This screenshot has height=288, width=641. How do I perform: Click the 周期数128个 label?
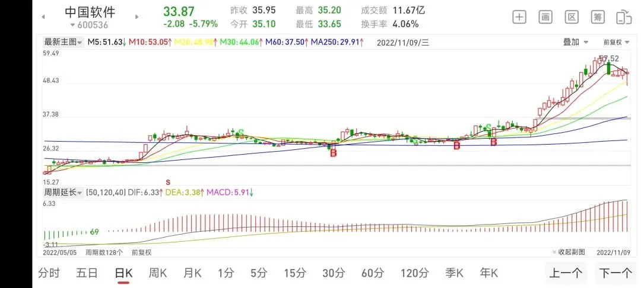click(104, 252)
